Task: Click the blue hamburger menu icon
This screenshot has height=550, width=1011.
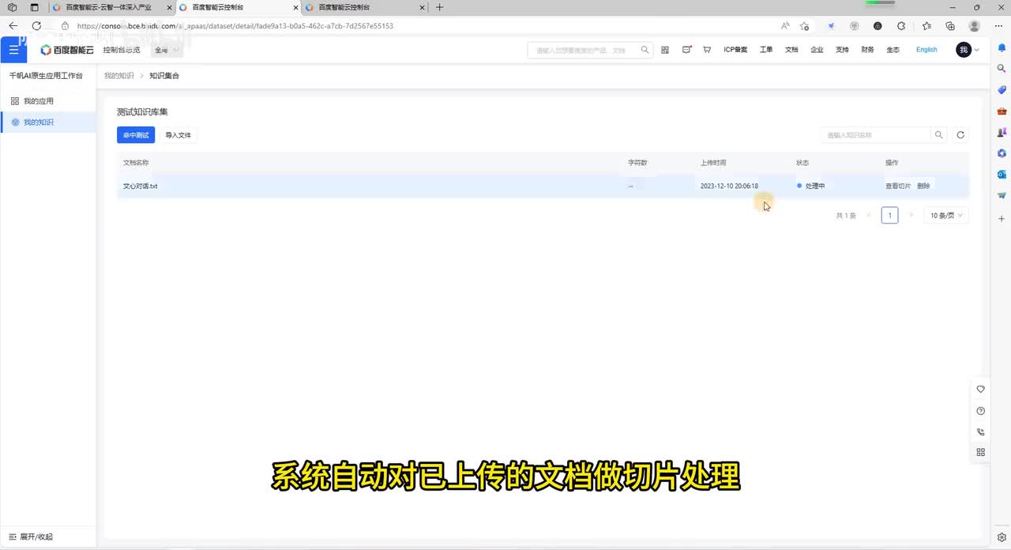Action: [13, 50]
